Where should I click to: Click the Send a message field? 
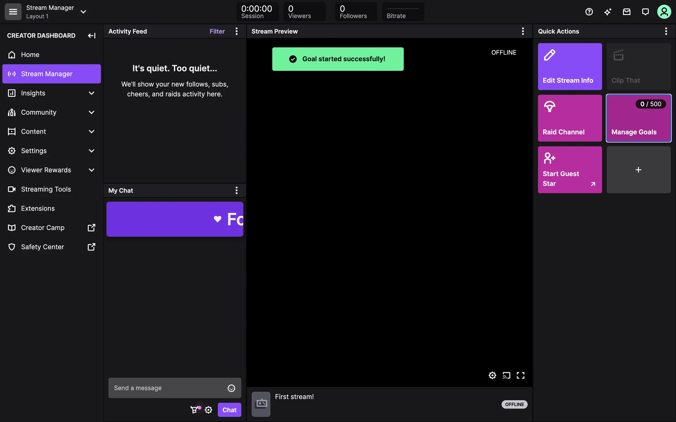[167, 388]
